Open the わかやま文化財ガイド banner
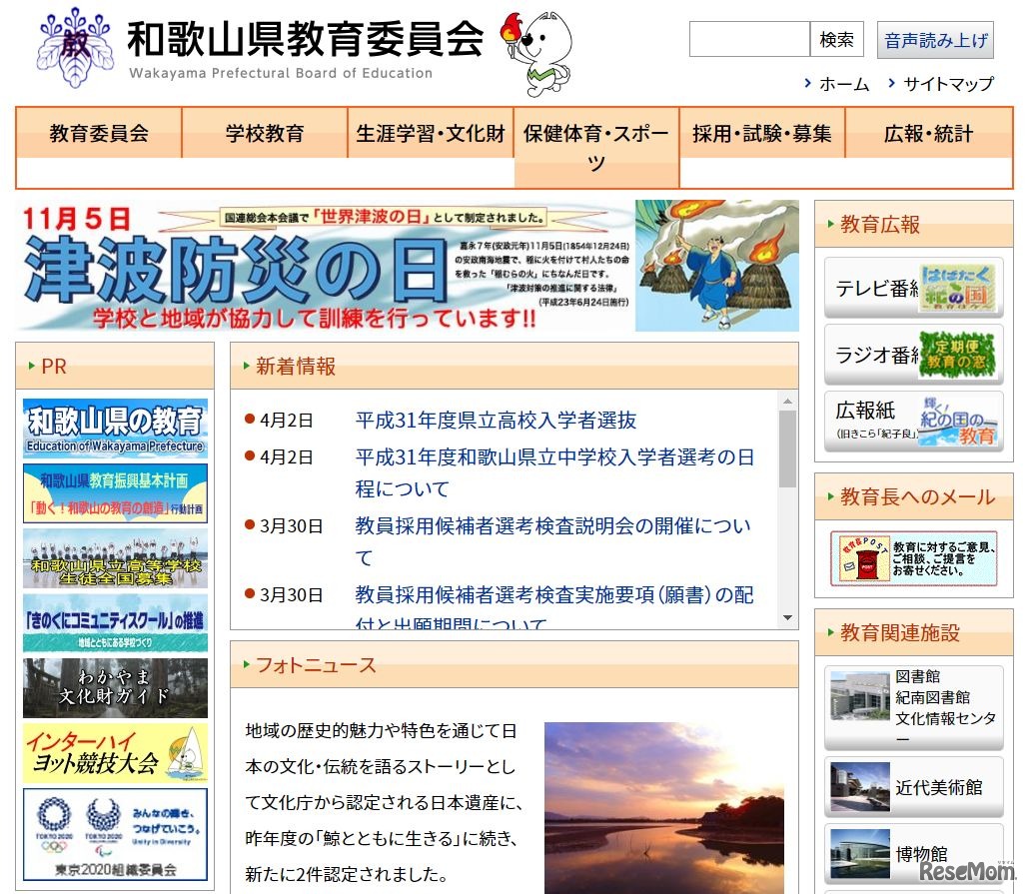Viewport: 1030px width, 894px height. 113,687
